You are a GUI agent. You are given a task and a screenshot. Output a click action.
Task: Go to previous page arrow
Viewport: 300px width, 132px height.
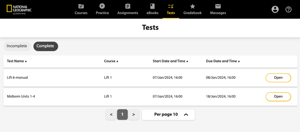111,115
